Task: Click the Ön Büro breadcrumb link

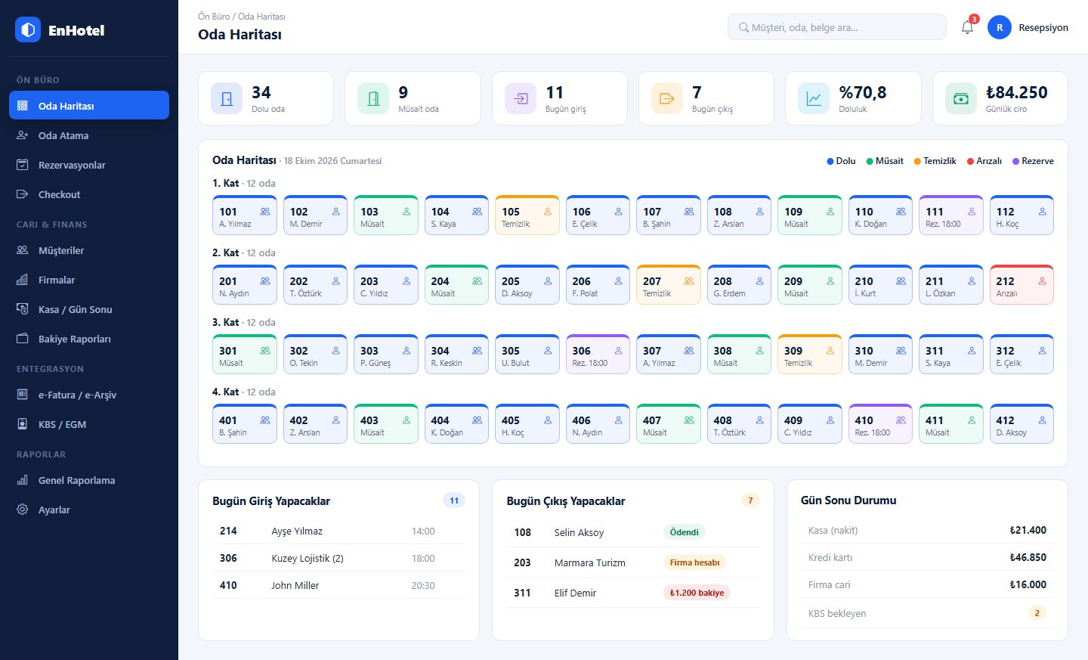Action: coord(214,17)
